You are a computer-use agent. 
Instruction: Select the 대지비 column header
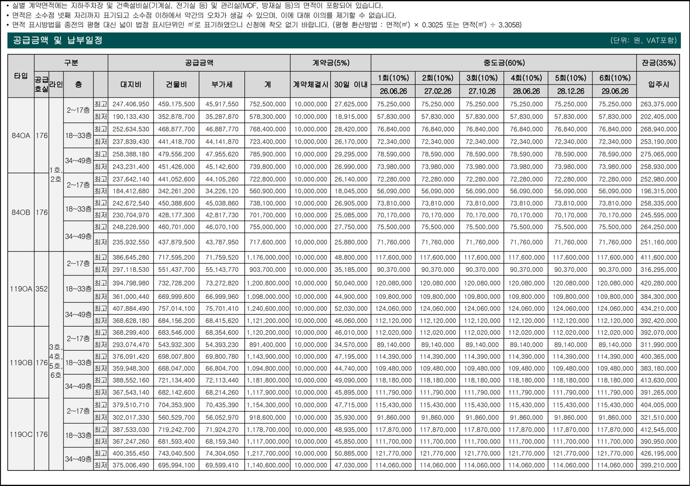[131, 85]
